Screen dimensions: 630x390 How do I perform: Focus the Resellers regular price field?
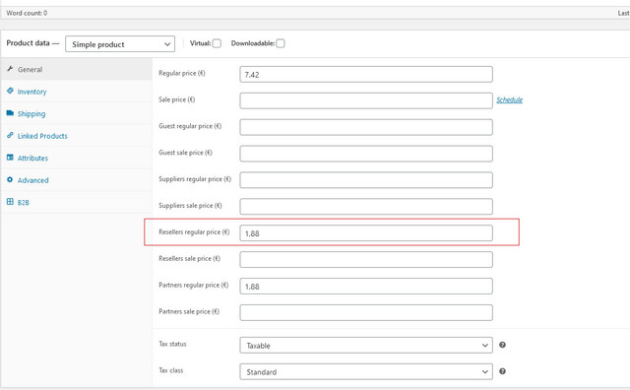(366, 233)
